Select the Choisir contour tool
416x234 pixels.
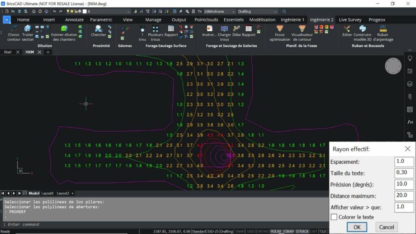pyautogui.click(x=14, y=33)
